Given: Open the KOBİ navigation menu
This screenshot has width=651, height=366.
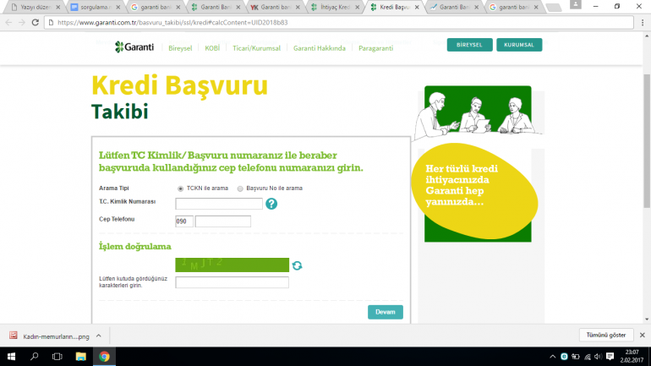Looking at the screenshot, I should coord(212,48).
